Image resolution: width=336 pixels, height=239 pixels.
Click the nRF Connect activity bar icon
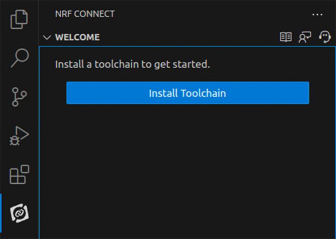[x=19, y=213]
